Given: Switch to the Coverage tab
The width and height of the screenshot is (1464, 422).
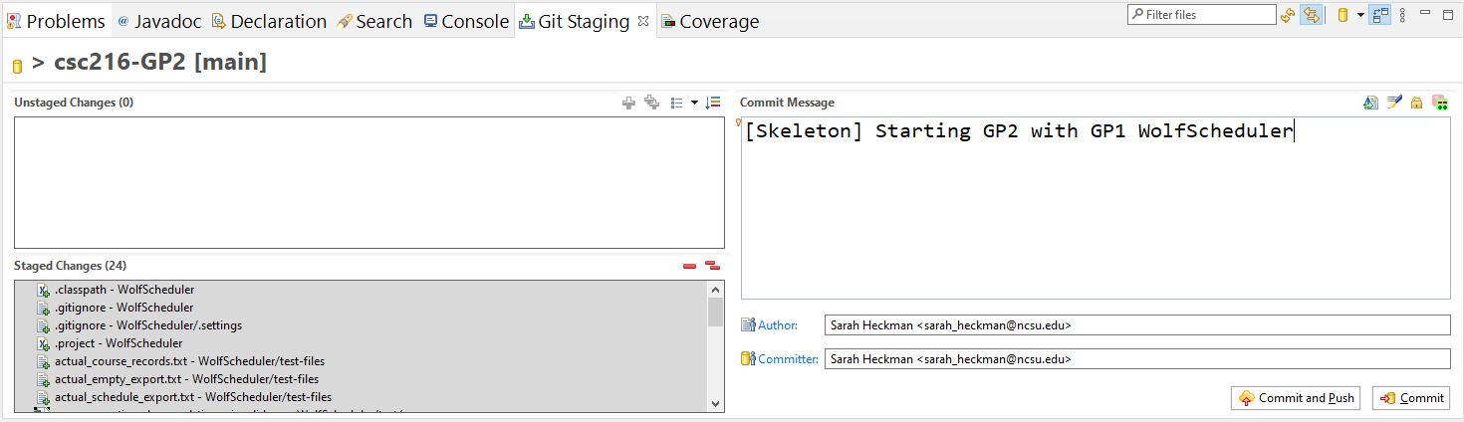Looking at the screenshot, I should tap(709, 21).
